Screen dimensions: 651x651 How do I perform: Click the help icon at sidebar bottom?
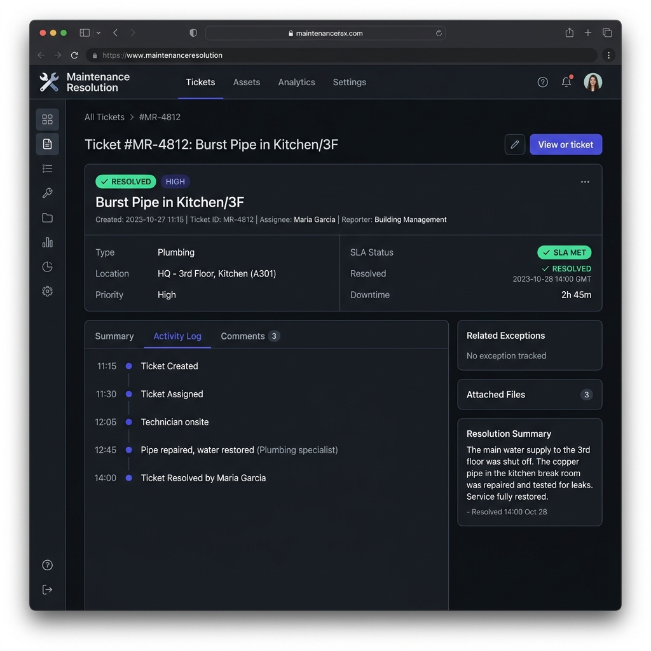pyautogui.click(x=47, y=565)
